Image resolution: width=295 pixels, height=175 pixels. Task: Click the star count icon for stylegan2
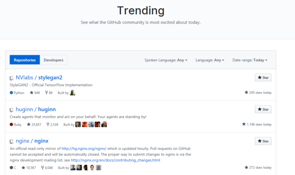tap(32, 93)
